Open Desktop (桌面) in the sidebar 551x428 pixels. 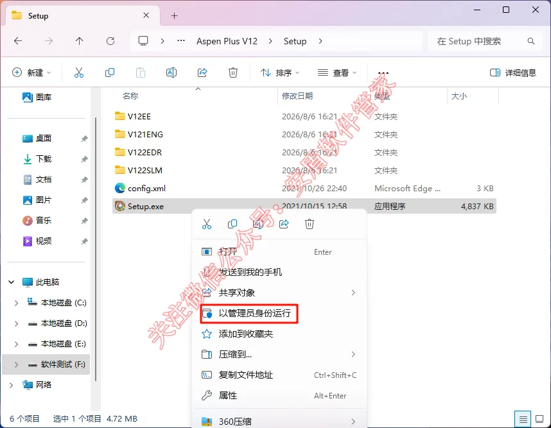point(37,139)
